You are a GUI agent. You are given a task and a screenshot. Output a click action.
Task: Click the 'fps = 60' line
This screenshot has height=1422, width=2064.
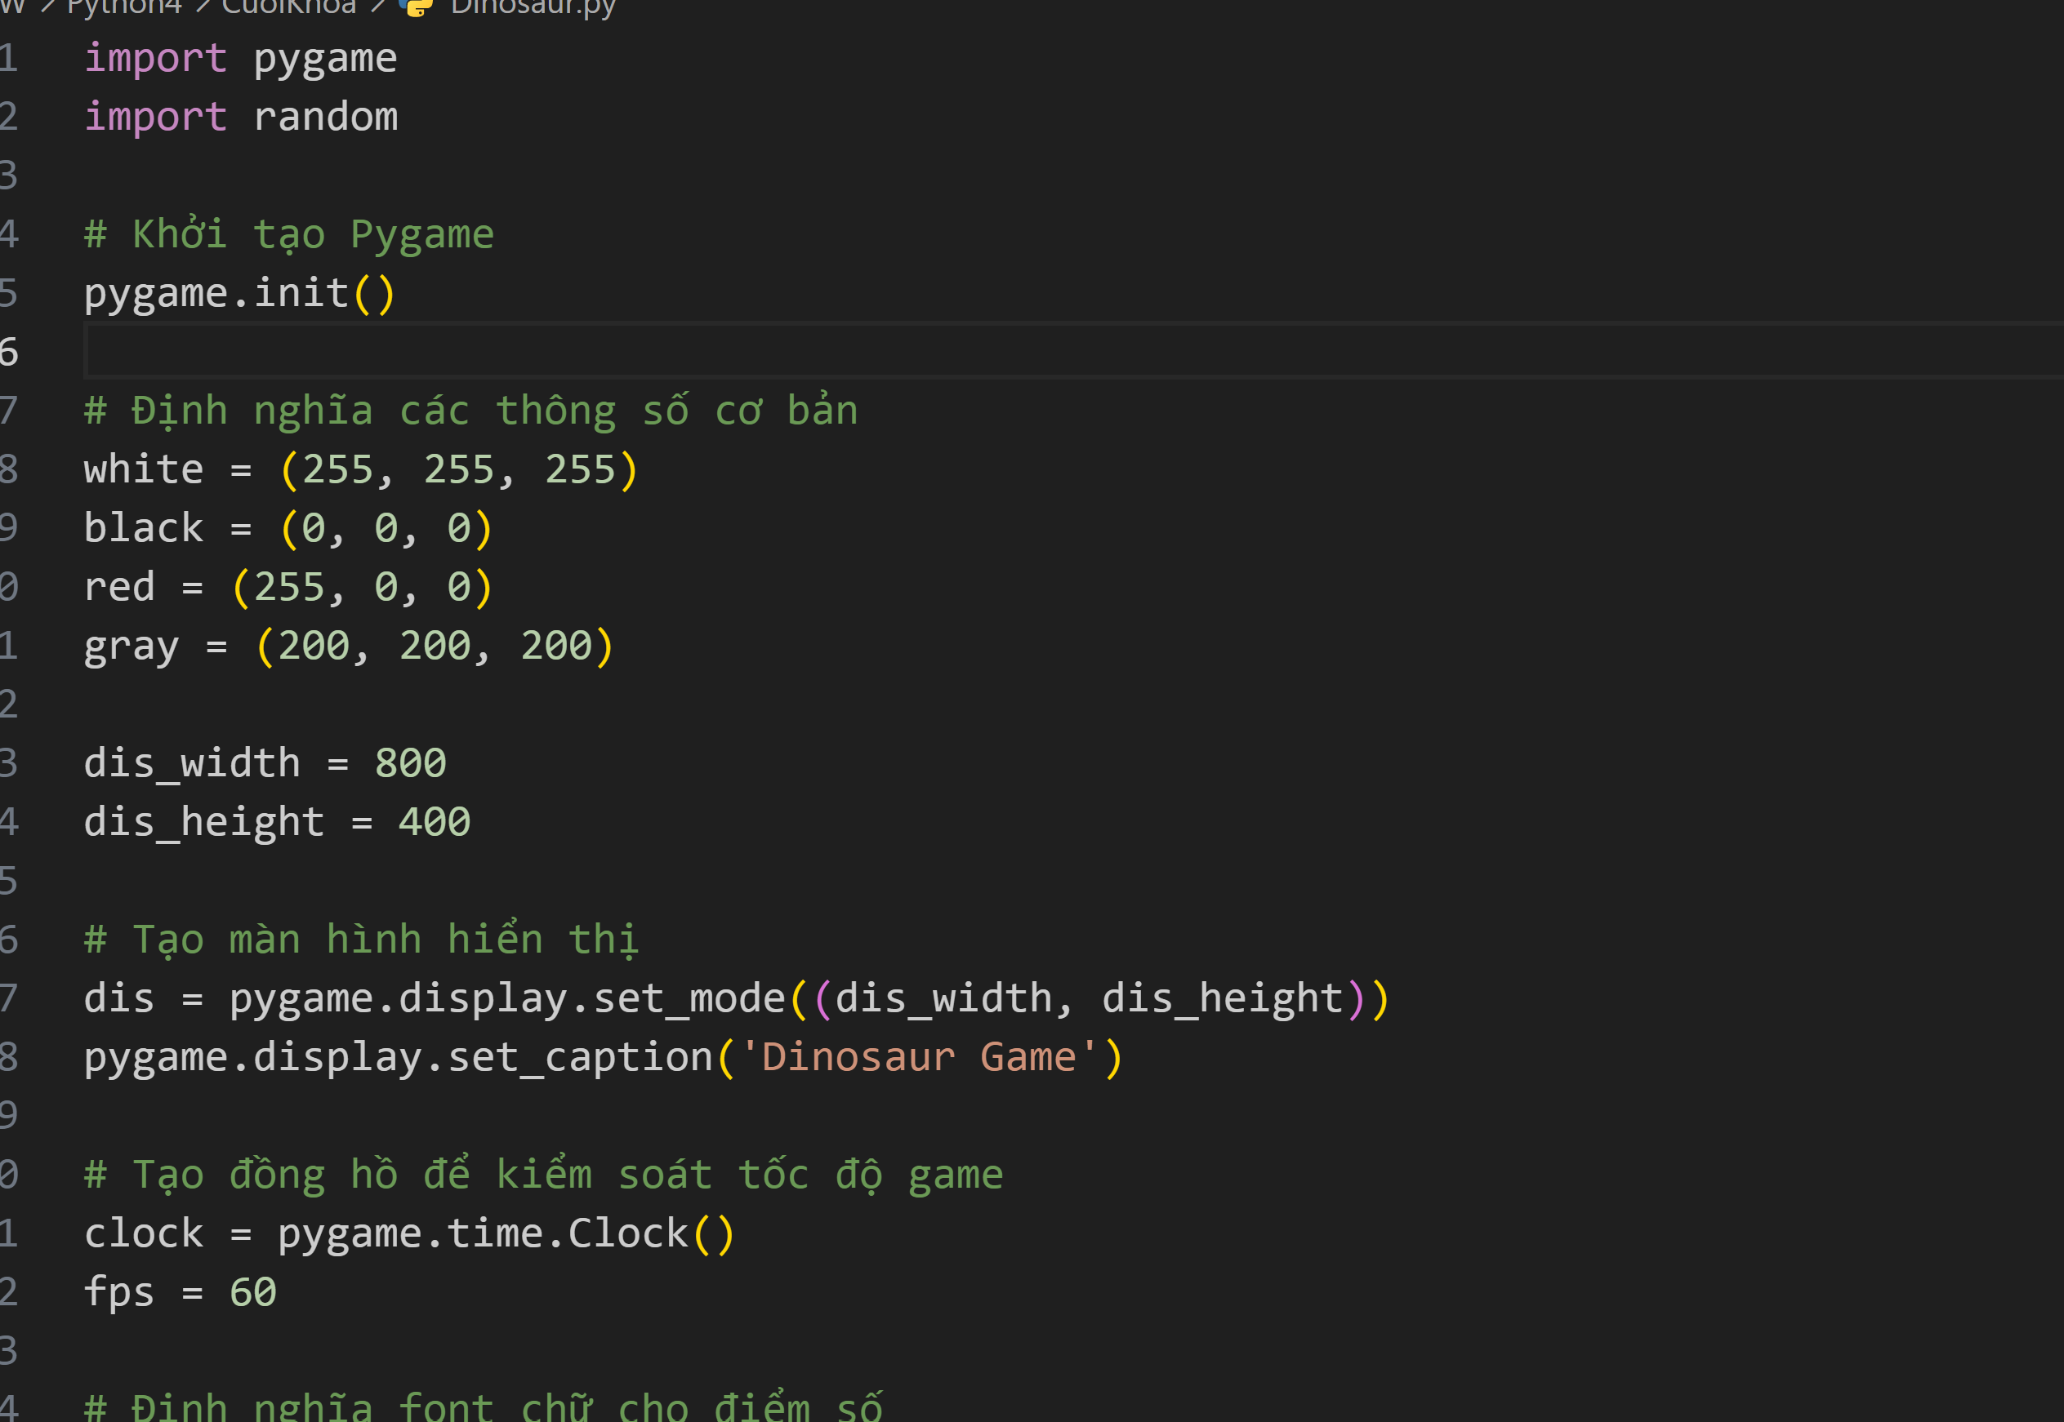click(x=180, y=1293)
